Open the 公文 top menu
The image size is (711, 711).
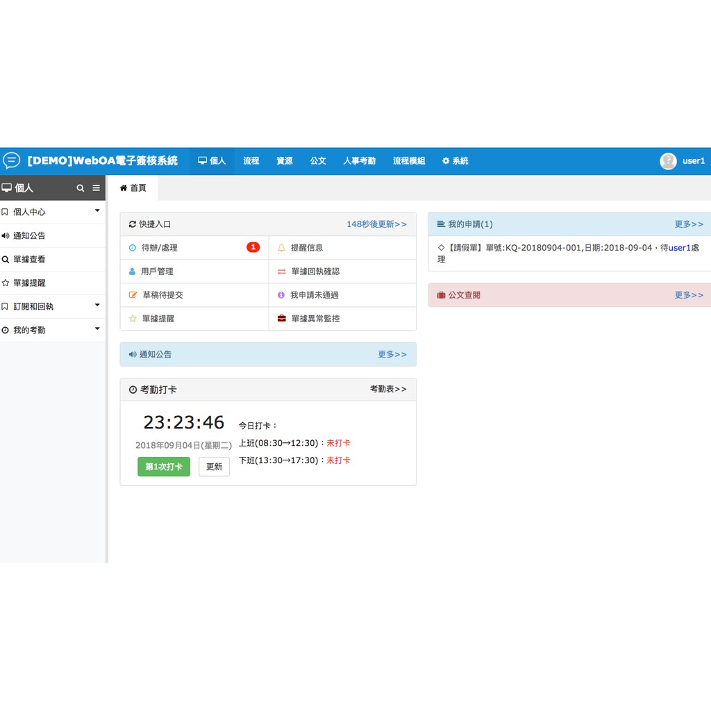coord(318,161)
